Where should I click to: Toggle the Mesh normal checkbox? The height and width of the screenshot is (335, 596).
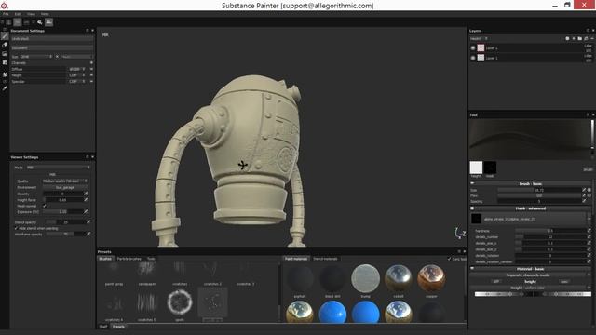pos(45,206)
